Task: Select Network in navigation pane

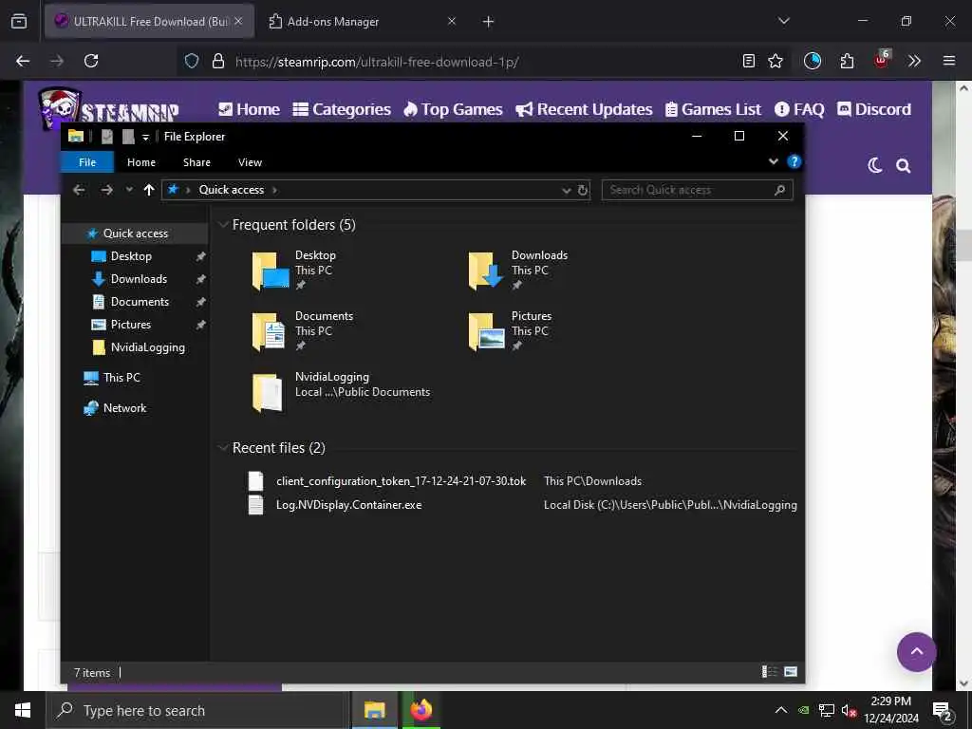Action: pos(124,408)
